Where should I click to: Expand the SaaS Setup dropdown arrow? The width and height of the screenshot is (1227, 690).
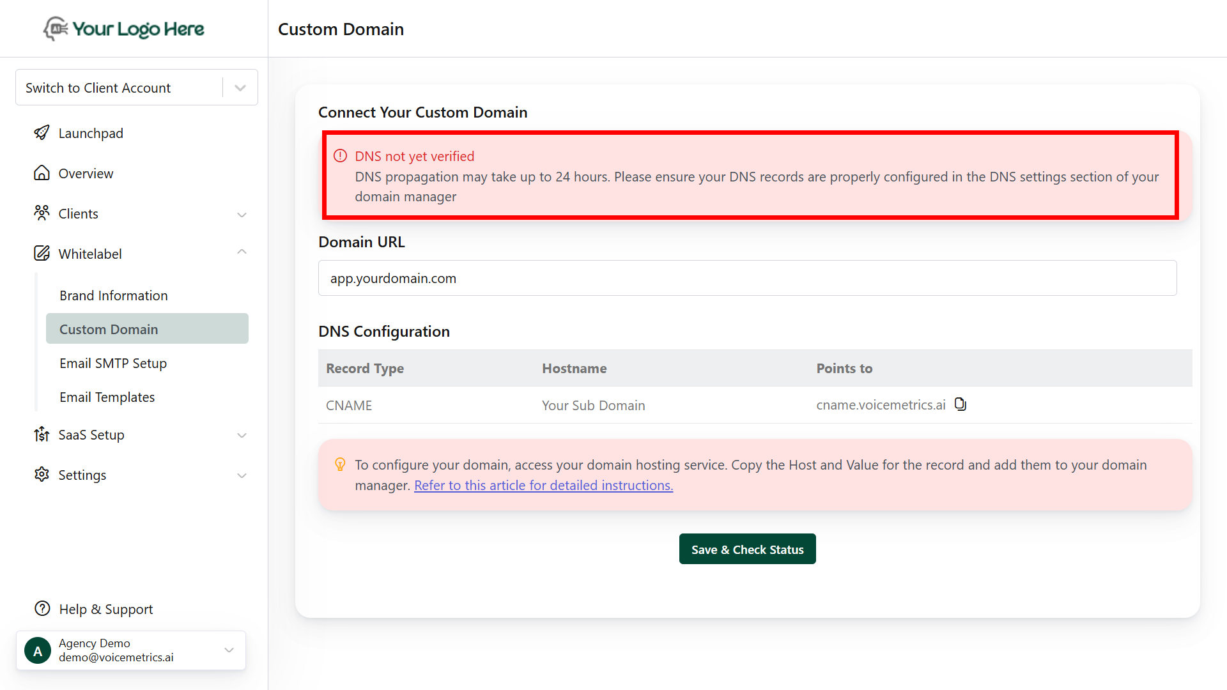click(x=242, y=435)
